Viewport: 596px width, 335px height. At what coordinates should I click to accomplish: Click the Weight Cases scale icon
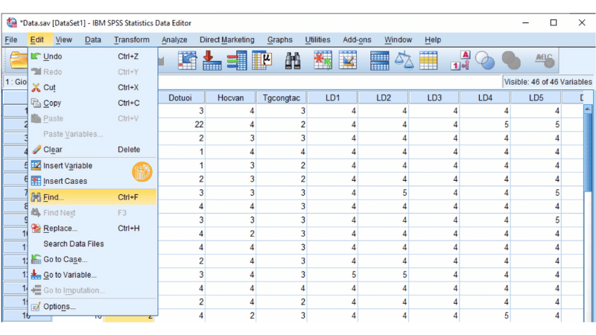[405, 60]
